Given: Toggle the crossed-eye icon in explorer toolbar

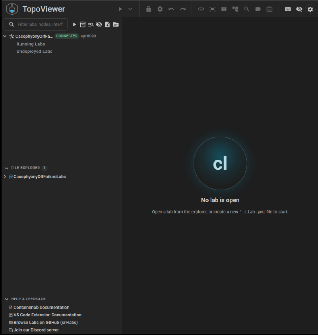Looking at the screenshot, I should click(99, 25).
